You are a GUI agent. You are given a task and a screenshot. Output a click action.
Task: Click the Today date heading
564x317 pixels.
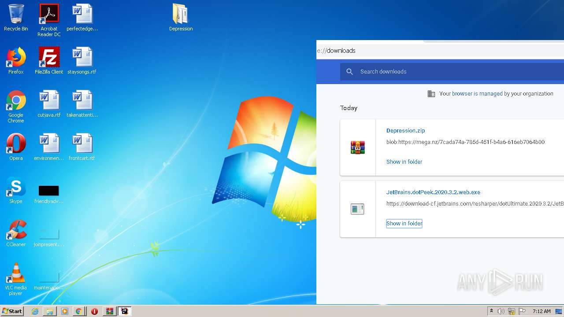(x=349, y=108)
